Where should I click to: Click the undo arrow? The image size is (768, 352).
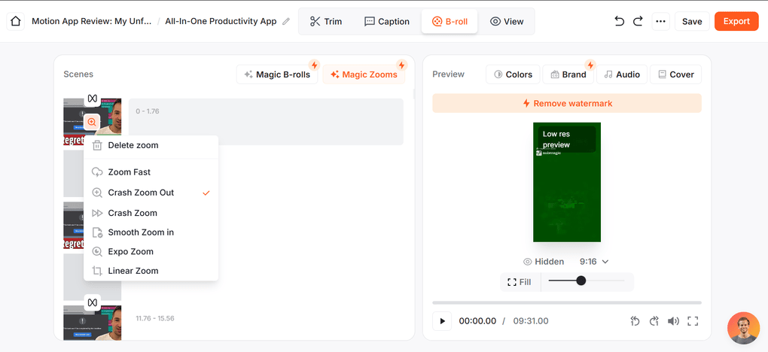point(620,21)
